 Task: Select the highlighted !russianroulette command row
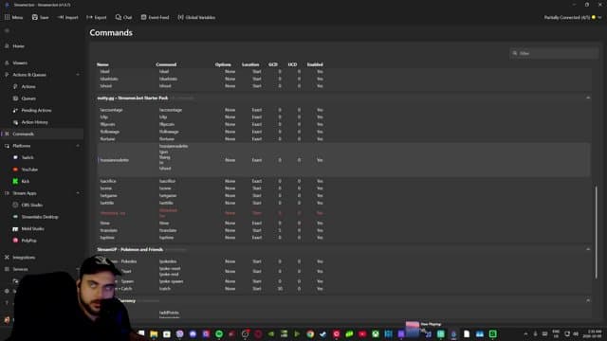click(x=343, y=160)
